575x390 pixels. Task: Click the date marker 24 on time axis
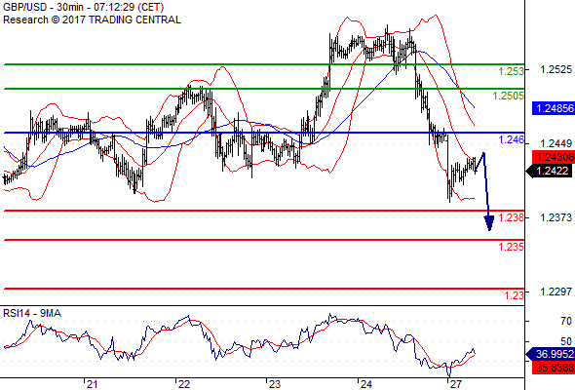pyautogui.click(x=365, y=384)
